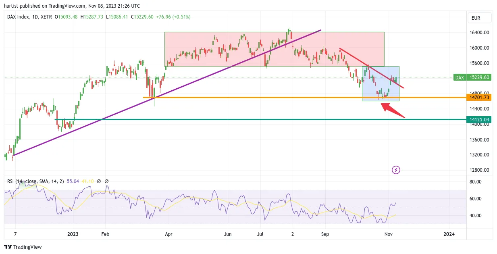497x254 pixels.
Task: Click the blue shaded rectangle near November
Action: pyautogui.click(x=381, y=83)
